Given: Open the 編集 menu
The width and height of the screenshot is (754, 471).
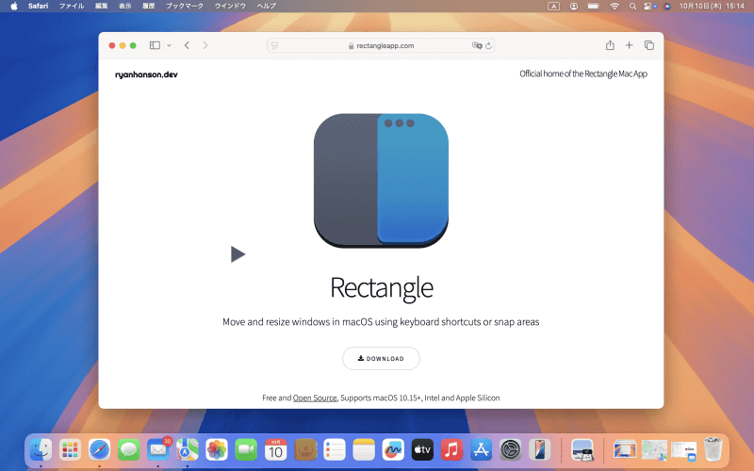Looking at the screenshot, I should tap(102, 6).
